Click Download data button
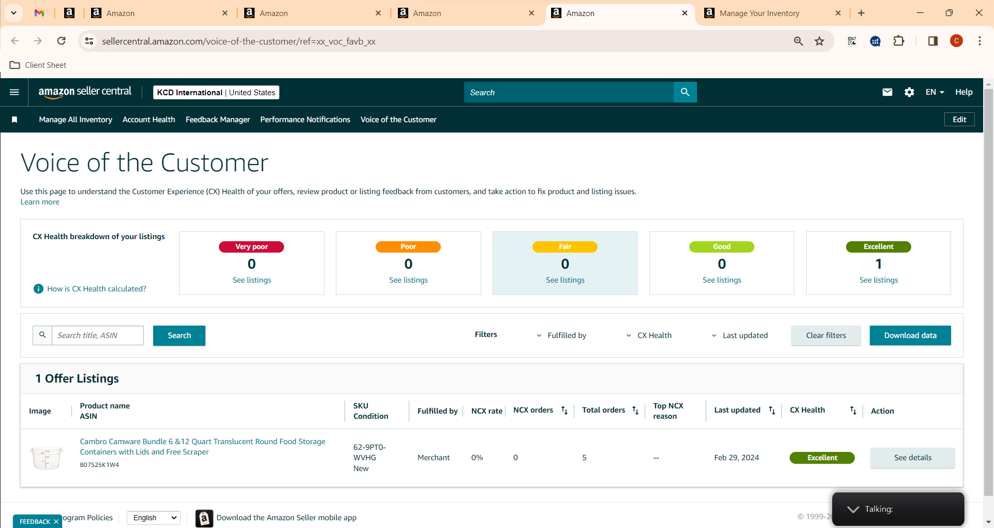The image size is (994, 528). pyautogui.click(x=910, y=335)
